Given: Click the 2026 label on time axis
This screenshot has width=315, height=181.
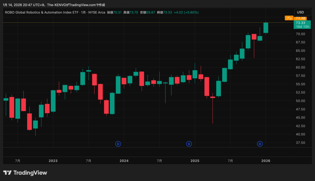Looking at the screenshot, I should click(265, 161).
